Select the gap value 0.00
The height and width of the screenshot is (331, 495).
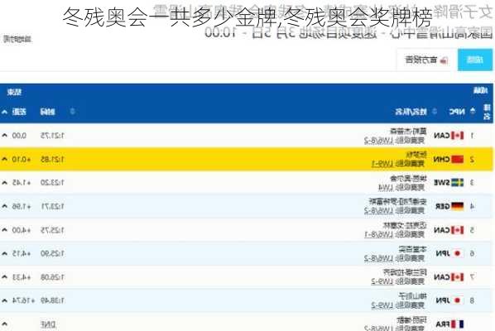point(19,136)
